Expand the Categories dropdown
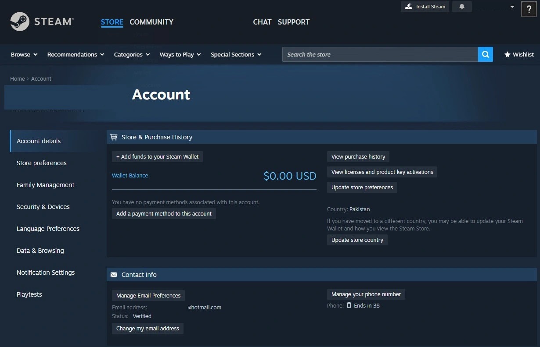 click(x=132, y=54)
